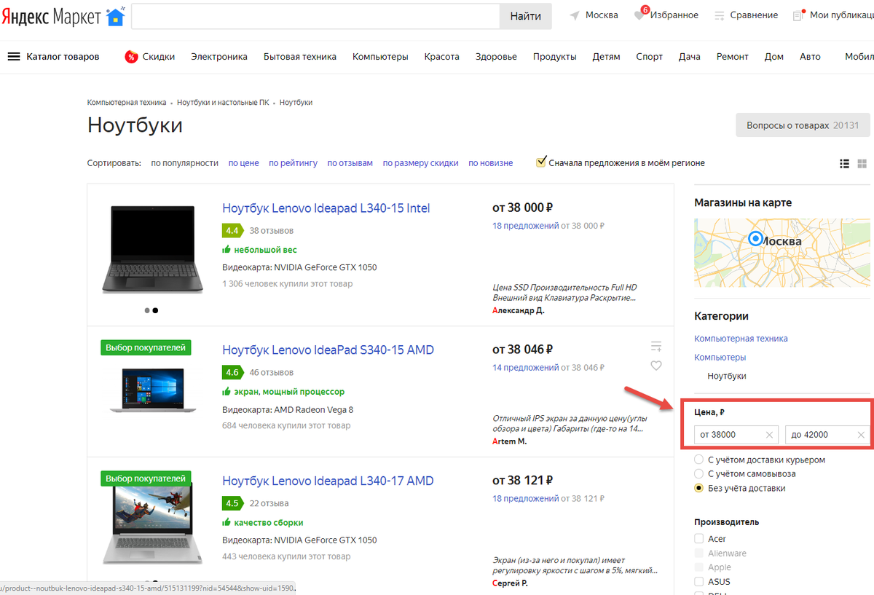Check the ASUS manufacturer checkbox
This screenshot has height=595, width=874.
(699, 582)
